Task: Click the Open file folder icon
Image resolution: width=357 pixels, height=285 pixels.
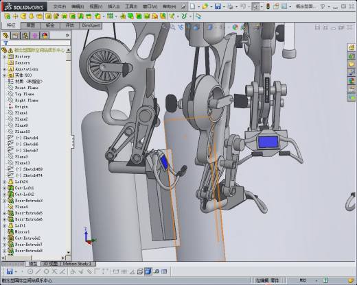Action: coord(205,7)
